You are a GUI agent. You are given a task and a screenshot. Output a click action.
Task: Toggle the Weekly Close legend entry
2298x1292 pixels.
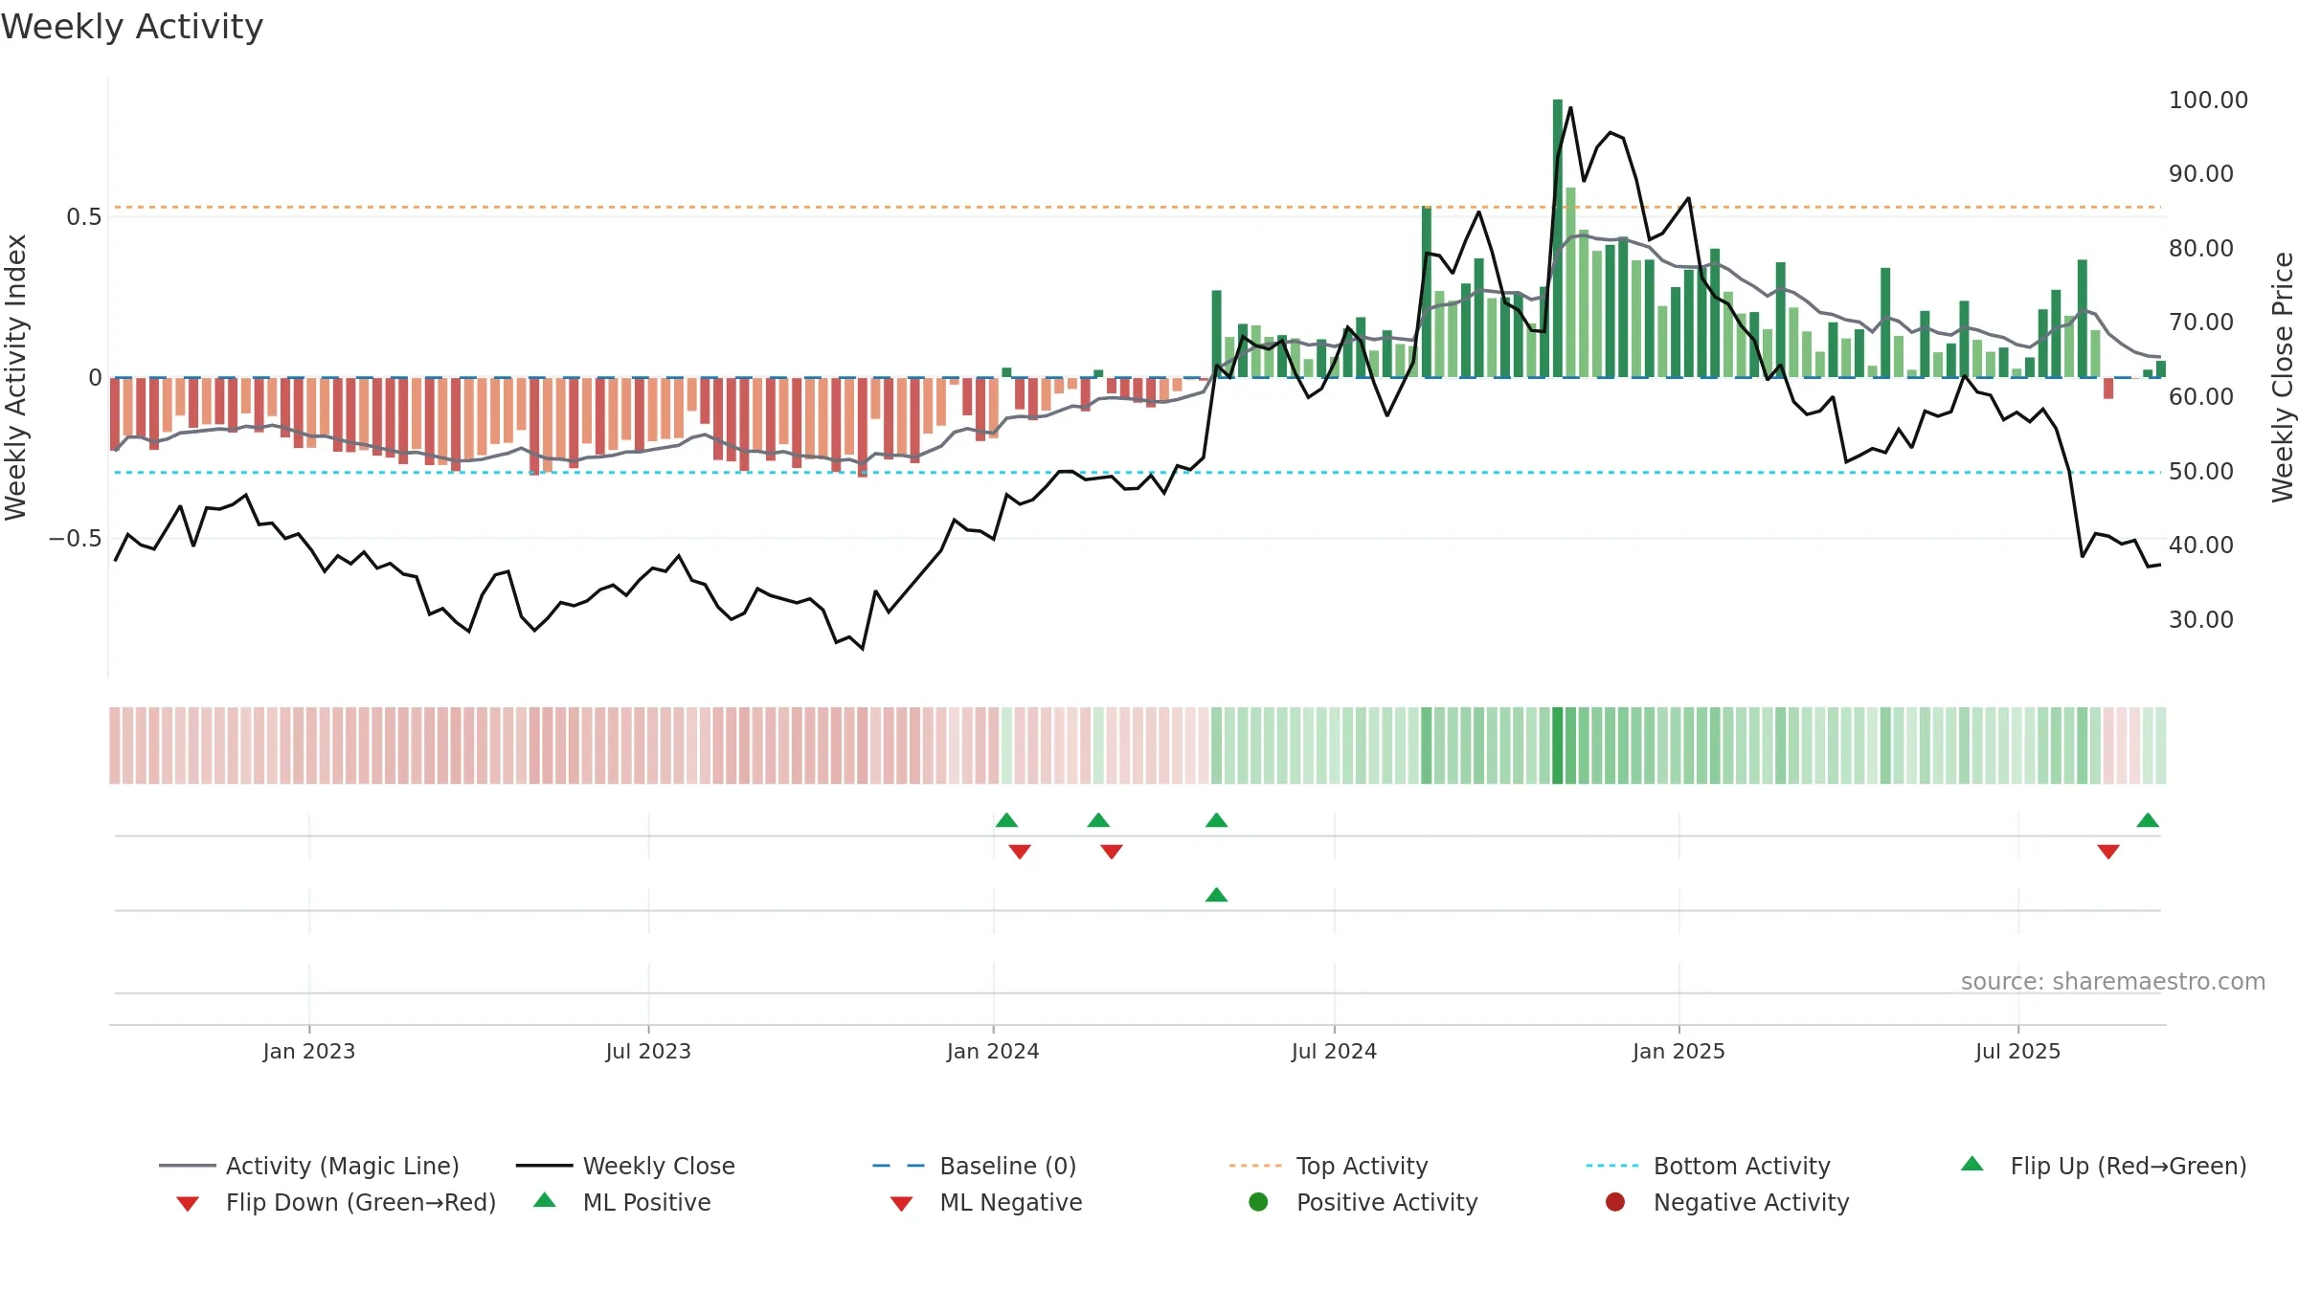tap(625, 1166)
